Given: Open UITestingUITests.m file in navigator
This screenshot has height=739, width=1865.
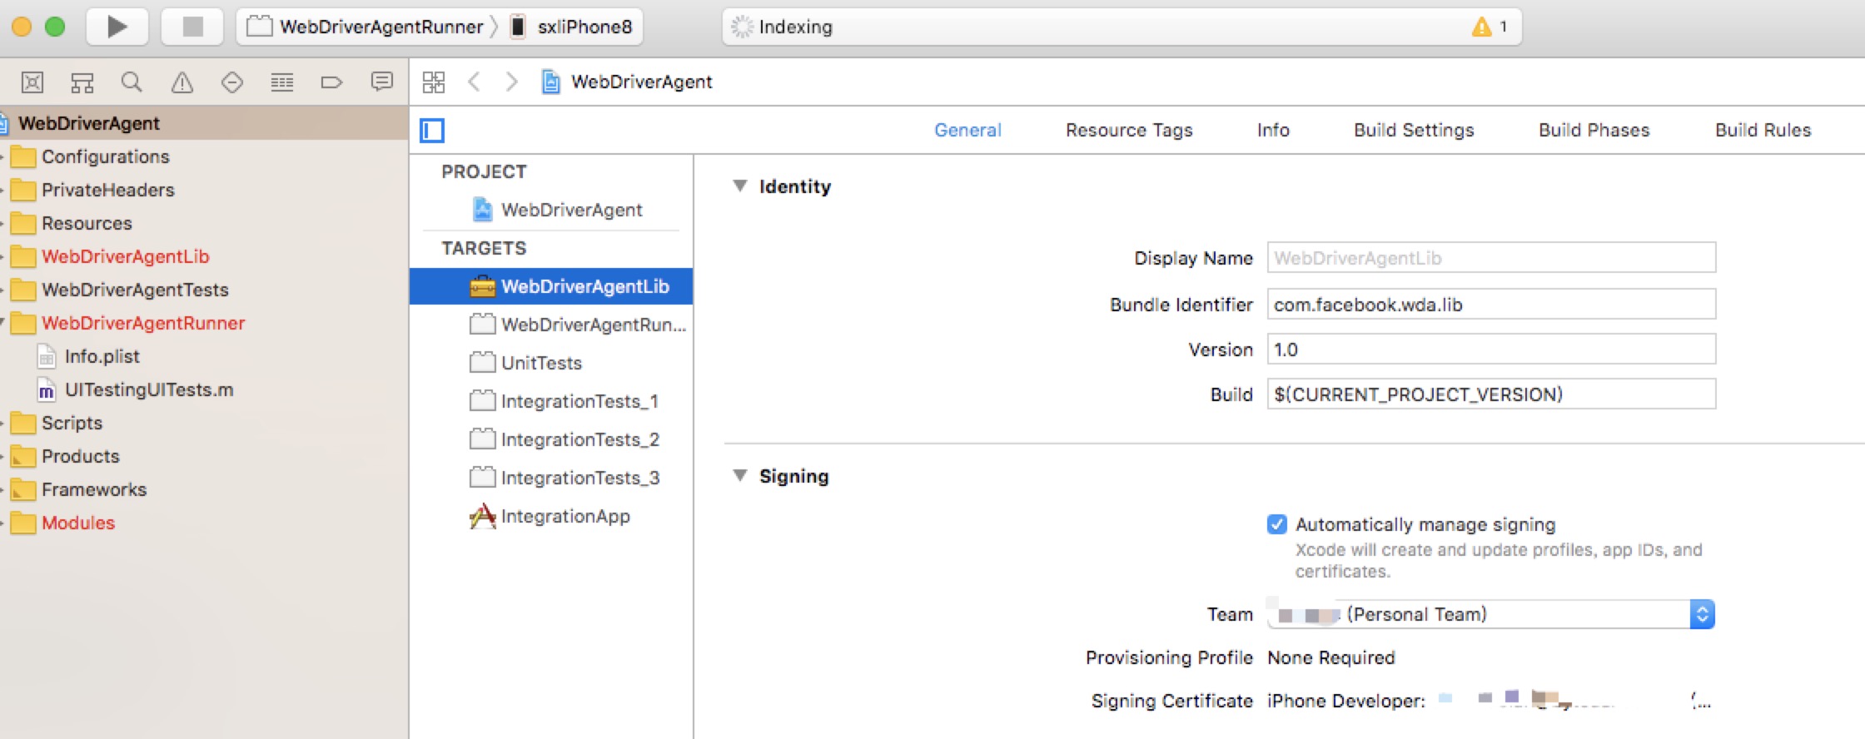Looking at the screenshot, I should point(148,389).
